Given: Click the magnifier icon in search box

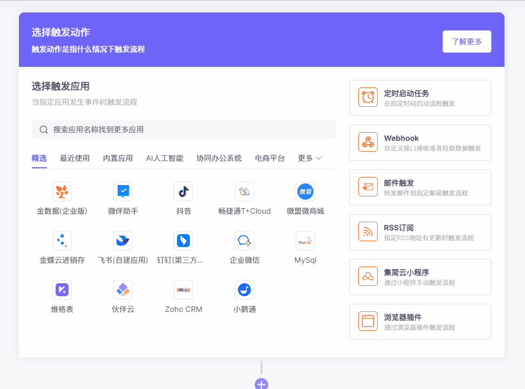Looking at the screenshot, I should tap(44, 129).
